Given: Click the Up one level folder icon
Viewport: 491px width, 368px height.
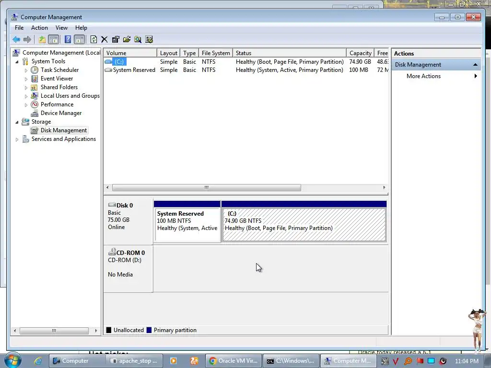Looking at the screenshot, I should click(42, 39).
